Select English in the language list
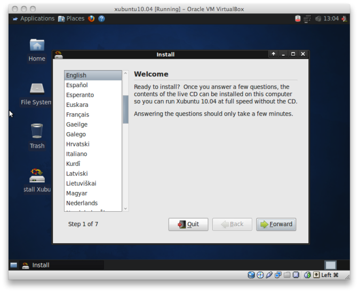Viewport: 358px width, 292px height. click(93, 75)
